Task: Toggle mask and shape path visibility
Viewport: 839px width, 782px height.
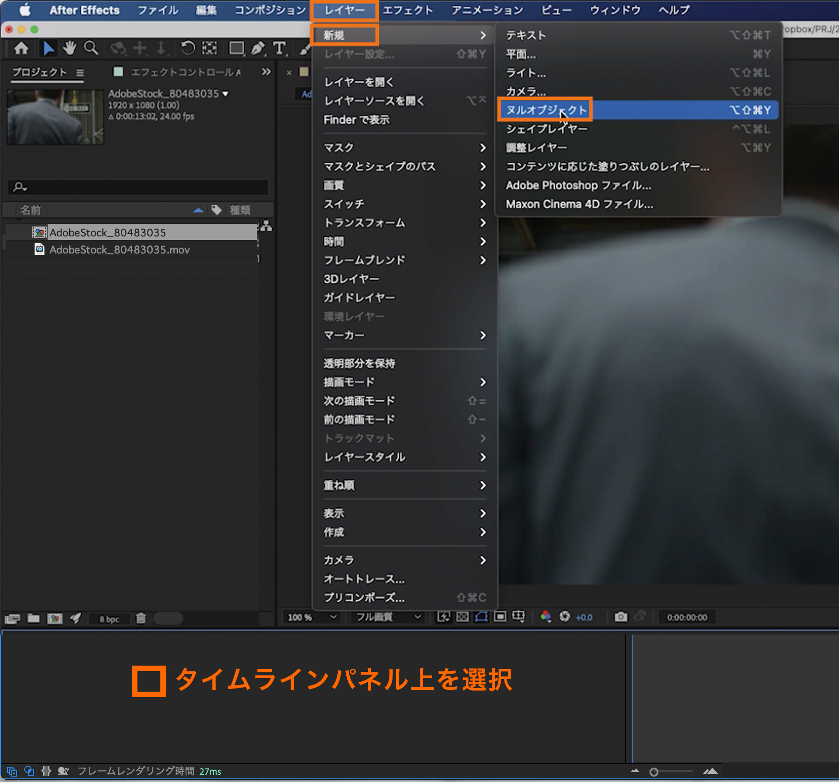Action: 481,617
